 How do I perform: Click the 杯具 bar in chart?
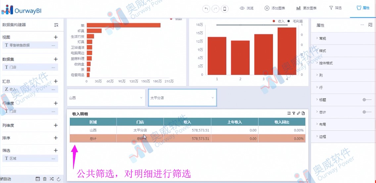coord(94,31)
